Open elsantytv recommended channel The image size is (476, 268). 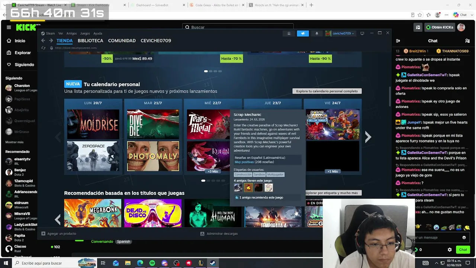pyautogui.click(x=21, y=161)
